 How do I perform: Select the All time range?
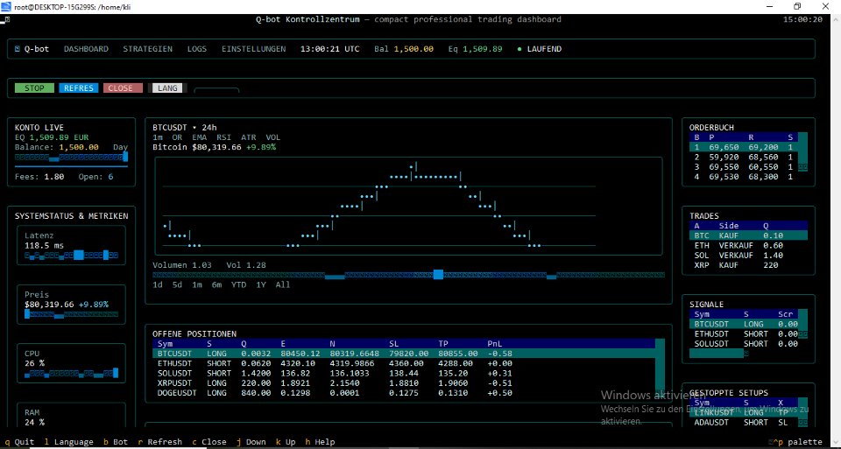click(283, 284)
